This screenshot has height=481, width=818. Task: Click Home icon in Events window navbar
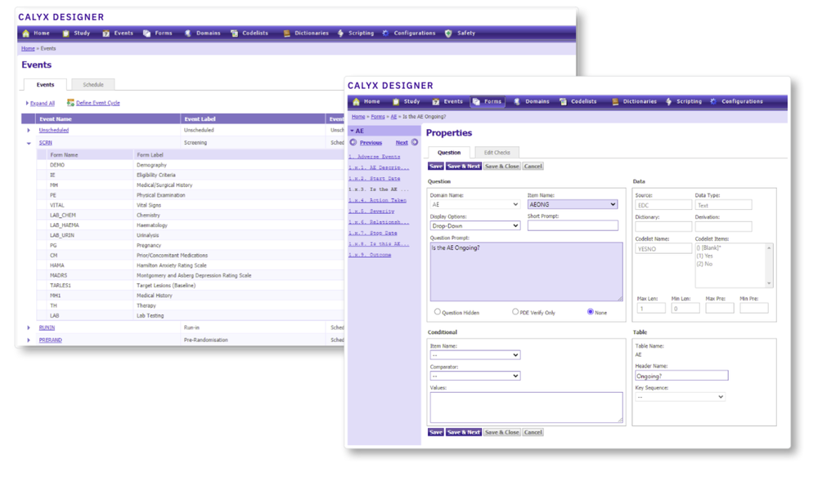tap(26, 33)
